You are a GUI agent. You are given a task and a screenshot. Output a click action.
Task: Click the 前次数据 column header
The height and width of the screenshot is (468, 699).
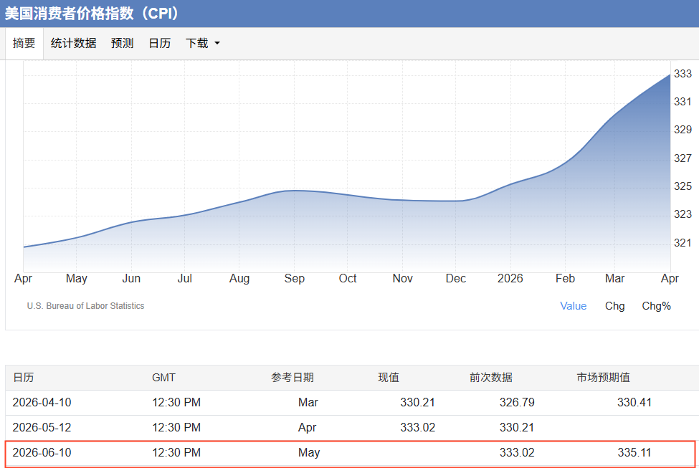[491, 378]
